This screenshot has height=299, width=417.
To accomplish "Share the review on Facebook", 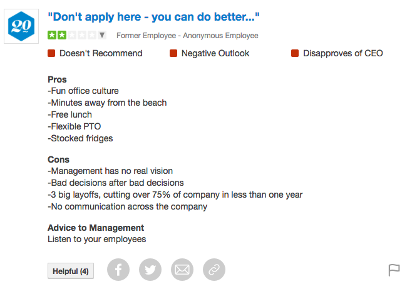I will (x=118, y=270).
